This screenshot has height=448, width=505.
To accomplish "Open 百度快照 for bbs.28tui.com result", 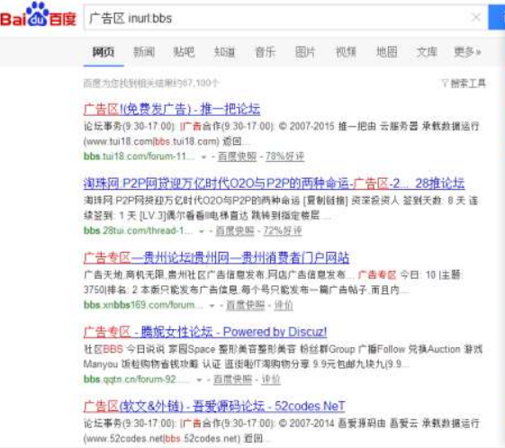I will pos(235,231).
